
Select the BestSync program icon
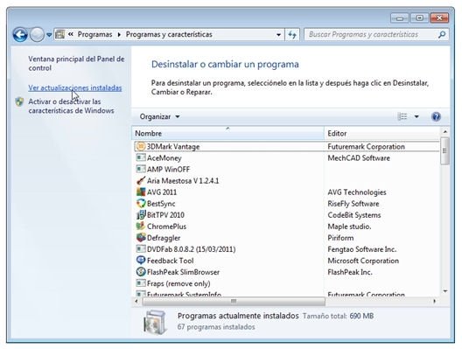pos(141,204)
